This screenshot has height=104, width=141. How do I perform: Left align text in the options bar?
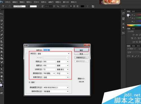71,6
